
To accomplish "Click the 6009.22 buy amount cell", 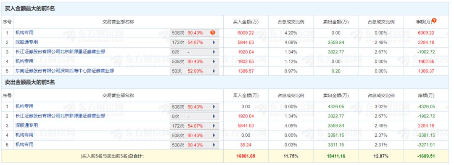I will coord(245,33).
